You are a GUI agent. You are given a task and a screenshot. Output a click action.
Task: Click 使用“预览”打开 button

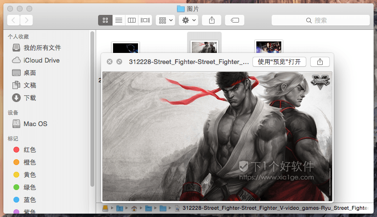[279, 62]
